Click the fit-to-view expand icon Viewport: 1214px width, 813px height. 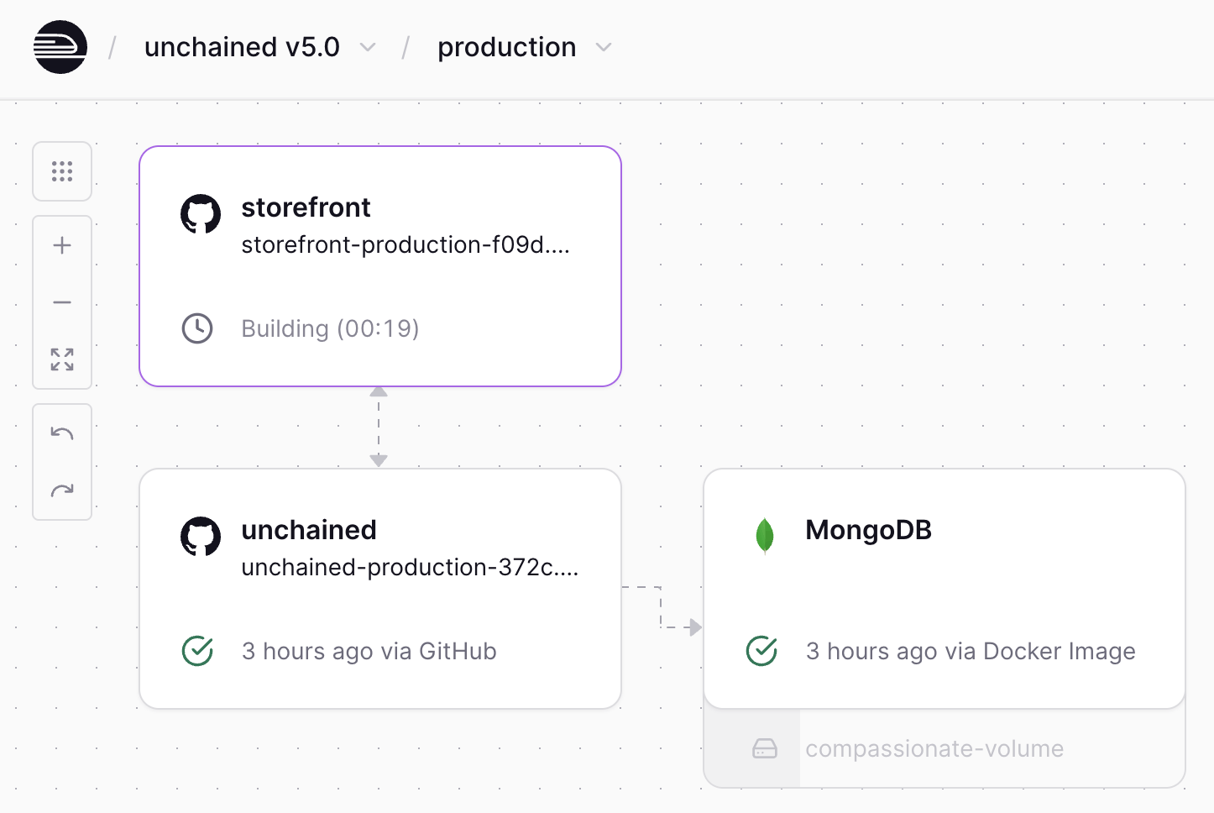pos(62,359)
